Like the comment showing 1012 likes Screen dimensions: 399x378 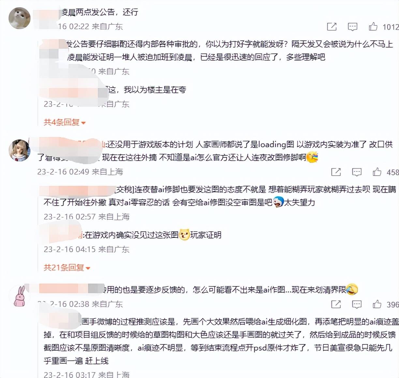tap(373, 26)
